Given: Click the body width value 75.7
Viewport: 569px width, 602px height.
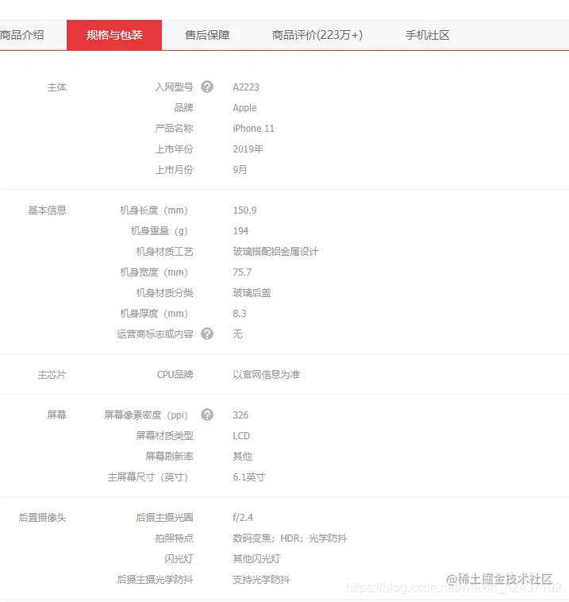Looking at the screenshot, I should [x=242, y=272].
